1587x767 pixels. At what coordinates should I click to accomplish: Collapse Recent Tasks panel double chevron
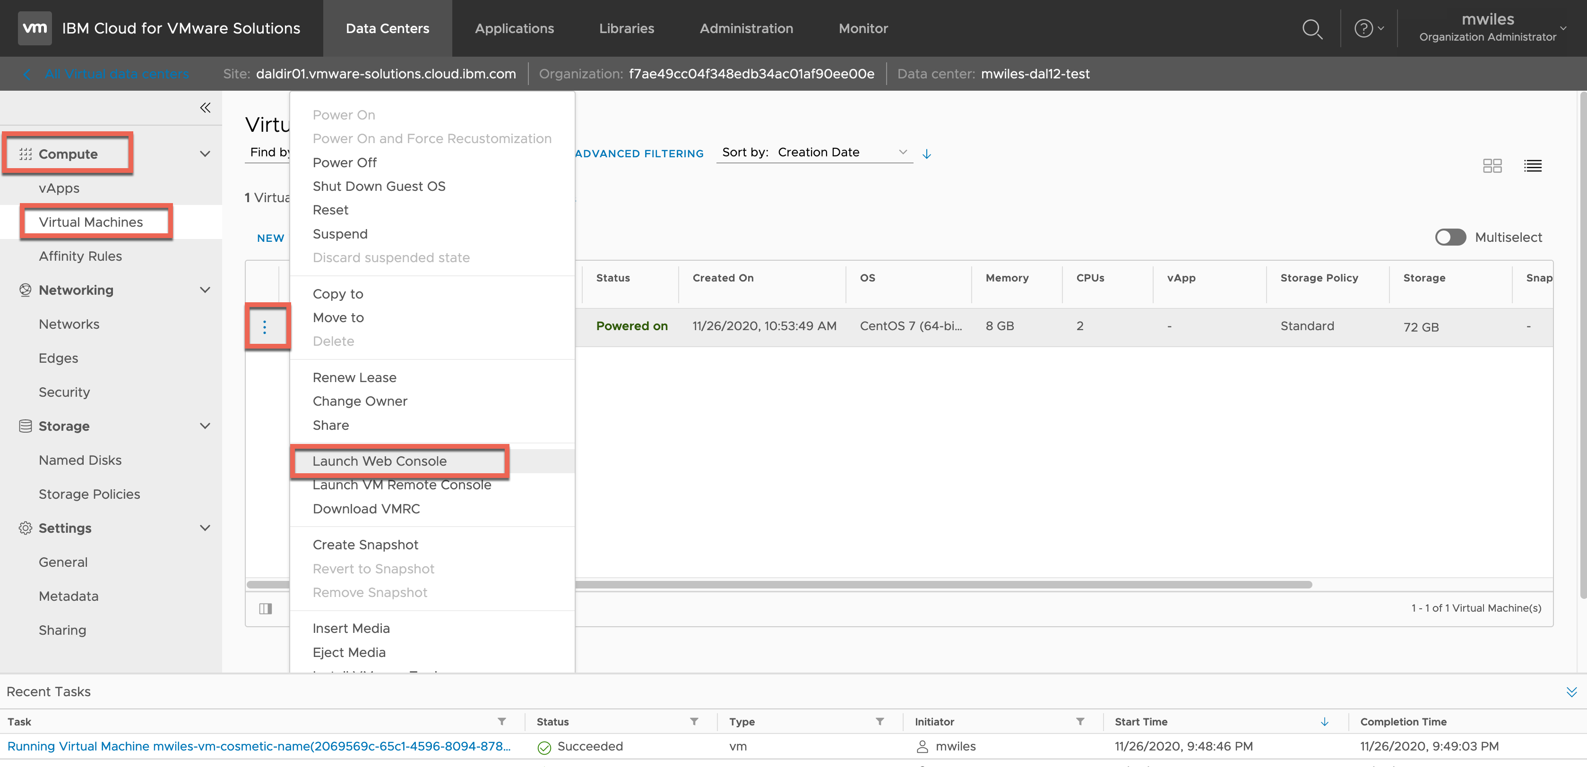coord(1571,692)
